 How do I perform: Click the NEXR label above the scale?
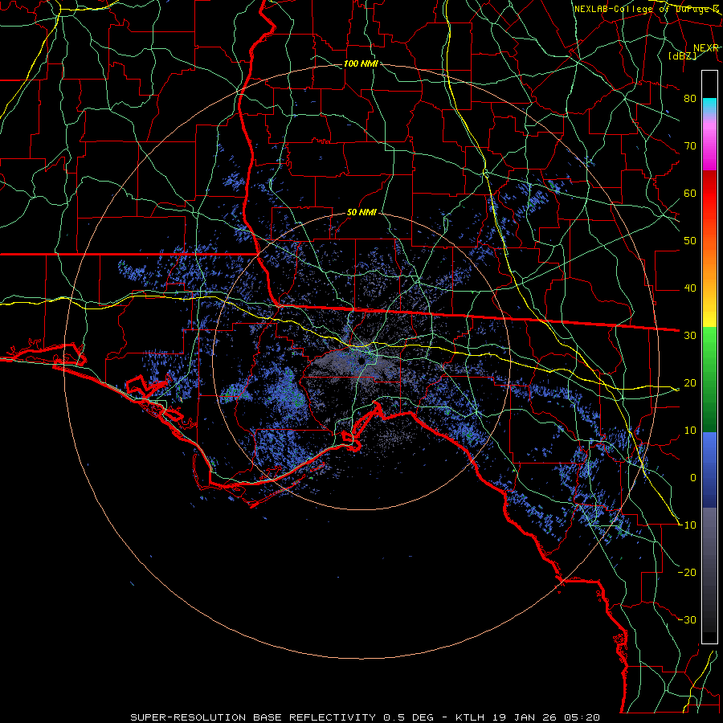coord(706,48)
